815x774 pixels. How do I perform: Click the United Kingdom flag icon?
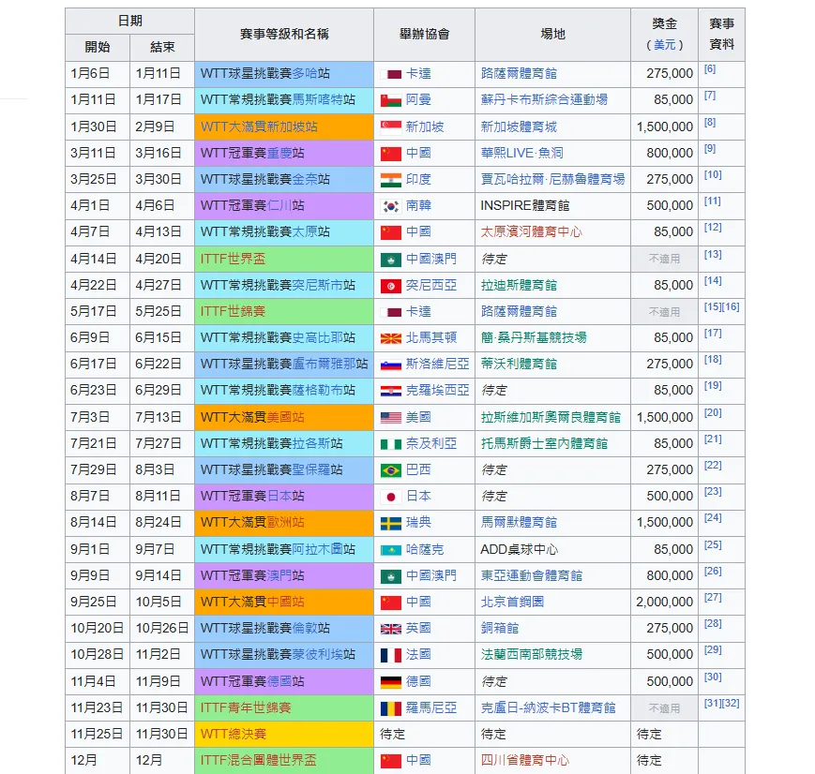point(390,629)
